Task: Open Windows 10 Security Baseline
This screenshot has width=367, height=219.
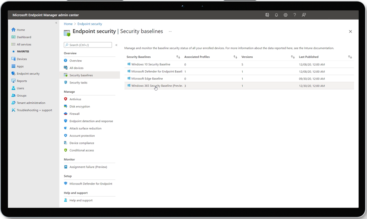Action: pyautogui.click(x=151, y=64)
